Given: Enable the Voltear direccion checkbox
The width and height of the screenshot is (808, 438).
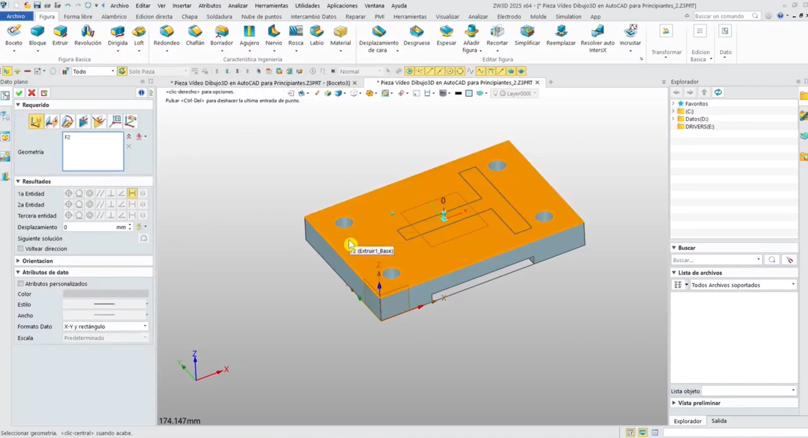Looking at the screenshot, I should pyautogui.click(x=21, y=248).
